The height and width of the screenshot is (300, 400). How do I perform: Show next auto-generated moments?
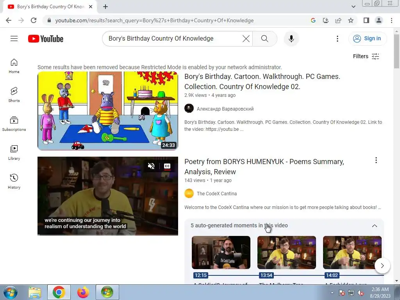click(x=382, y=266)
